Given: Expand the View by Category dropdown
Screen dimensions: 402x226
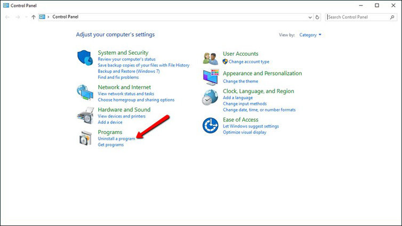Looking at the screenshot, I should click(310, 35).
